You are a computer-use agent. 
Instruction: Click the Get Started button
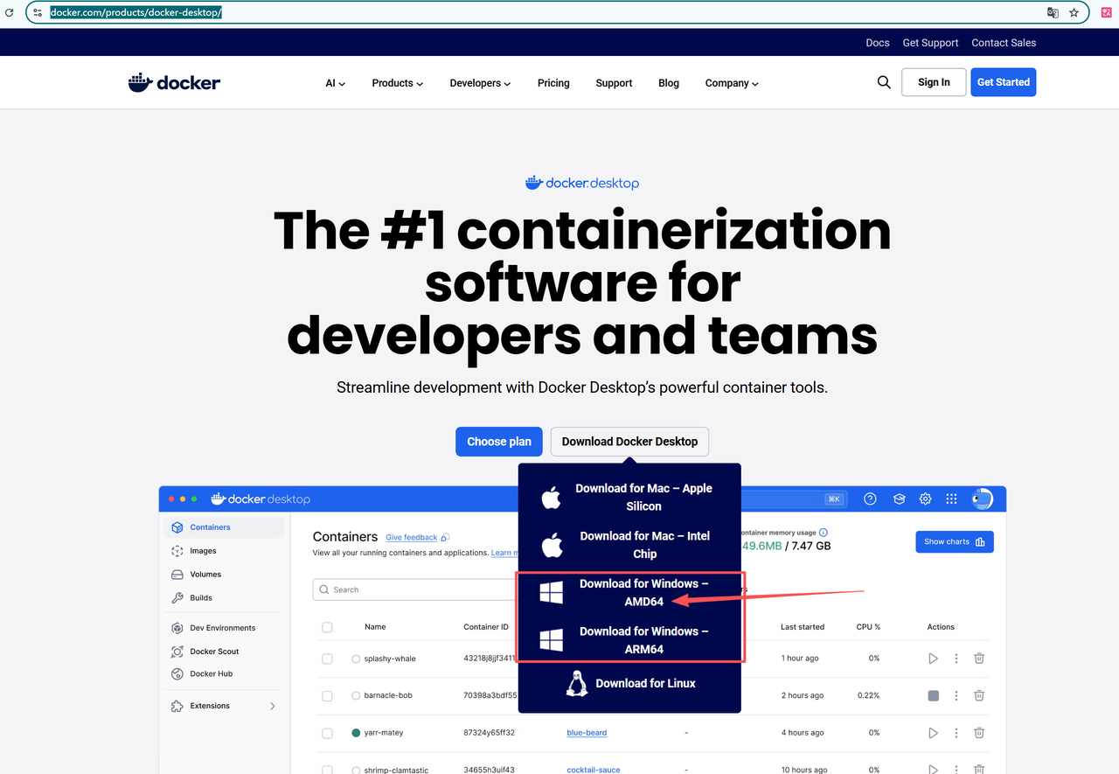point(1004,82)
